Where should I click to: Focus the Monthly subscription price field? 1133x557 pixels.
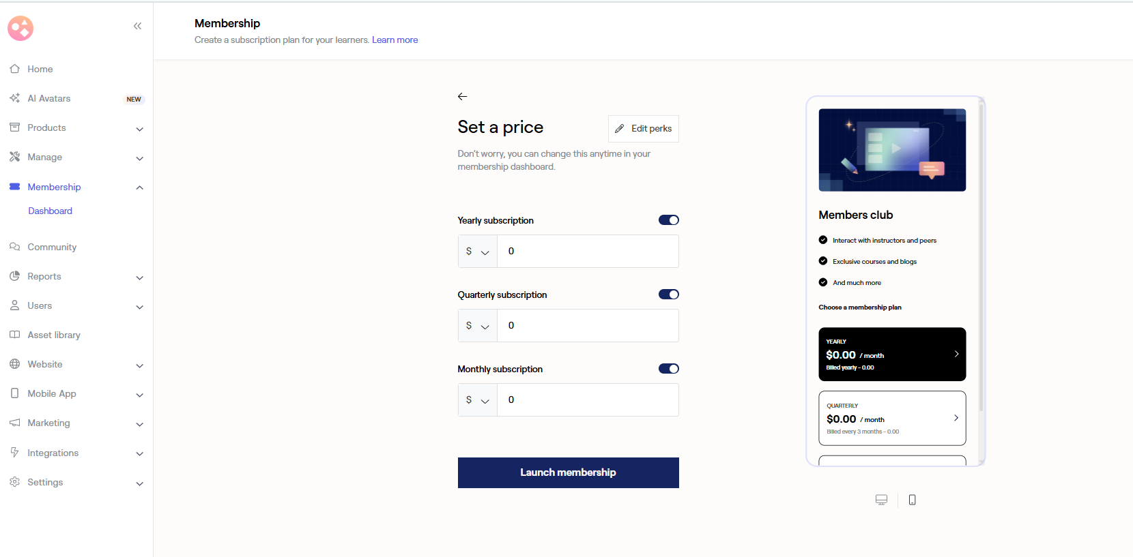tap(588, 400)
